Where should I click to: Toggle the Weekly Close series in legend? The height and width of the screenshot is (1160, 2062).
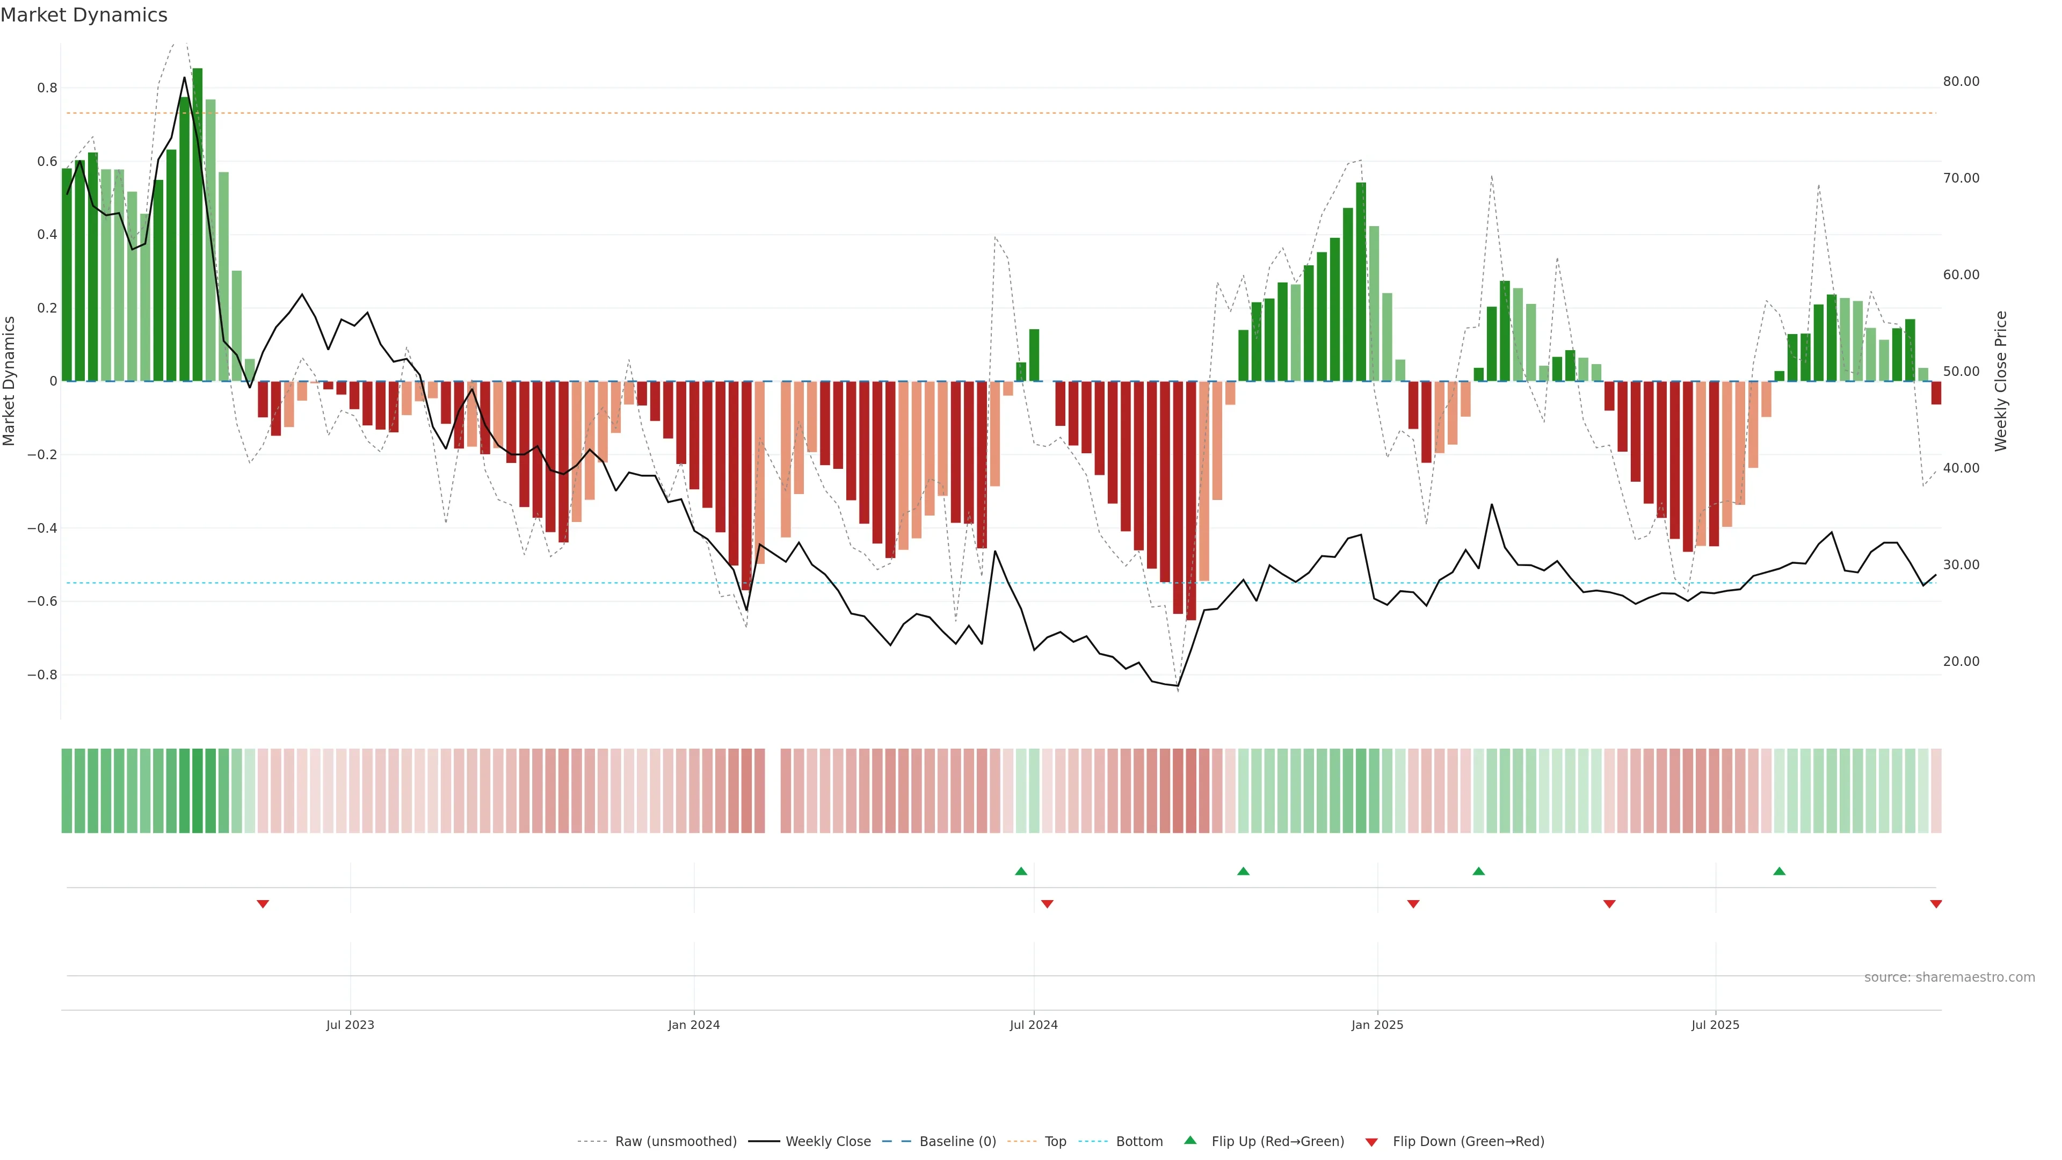(827, 1142)
